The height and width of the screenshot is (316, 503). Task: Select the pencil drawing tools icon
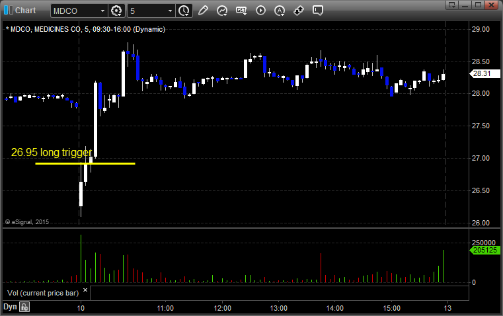tap(203, 11)
